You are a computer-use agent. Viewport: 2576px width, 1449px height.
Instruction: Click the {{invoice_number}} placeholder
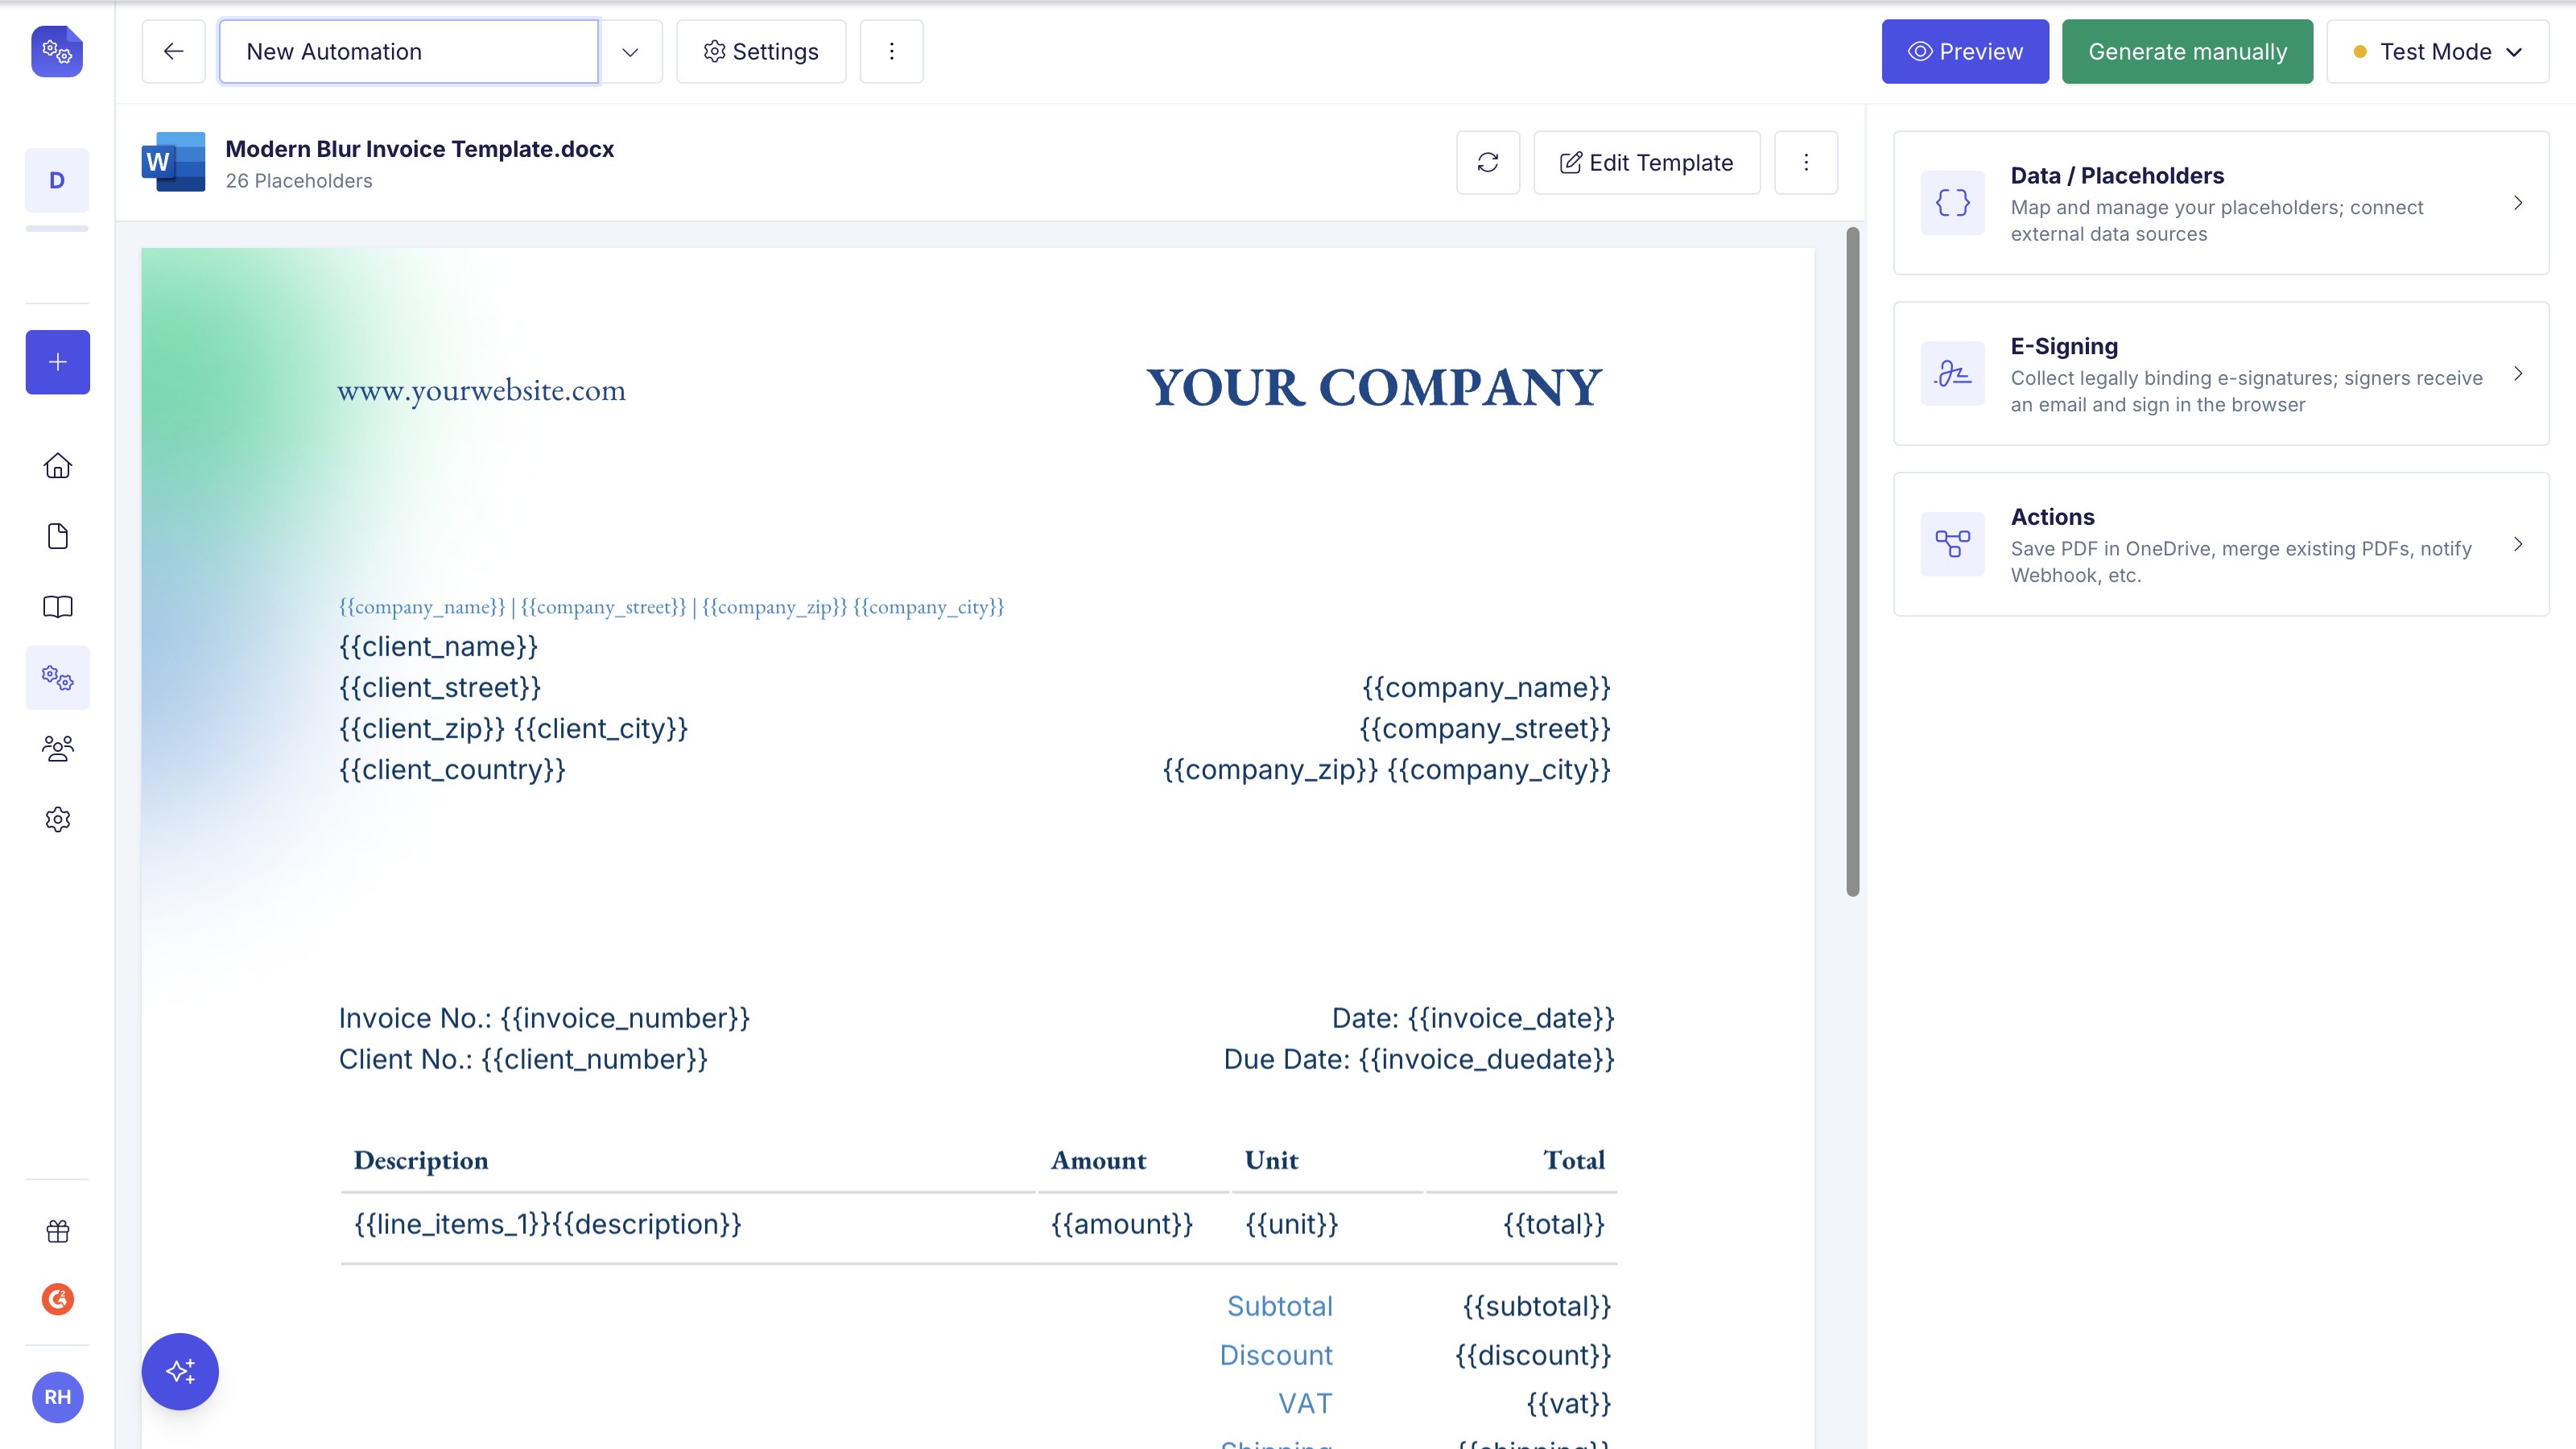tap(625, 1018)
